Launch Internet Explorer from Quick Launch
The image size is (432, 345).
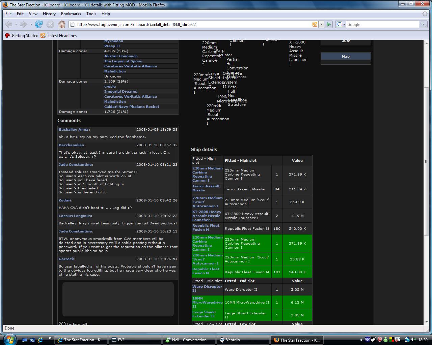pyautogui.click(x=40, y=340)
